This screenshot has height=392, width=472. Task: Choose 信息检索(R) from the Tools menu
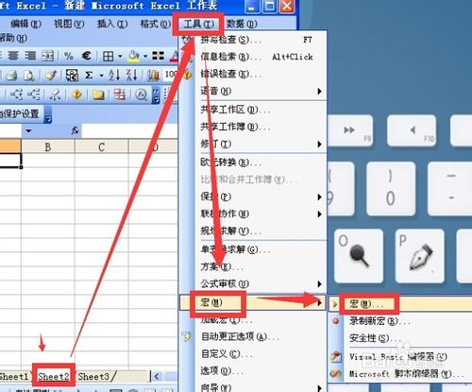[253, 57]
